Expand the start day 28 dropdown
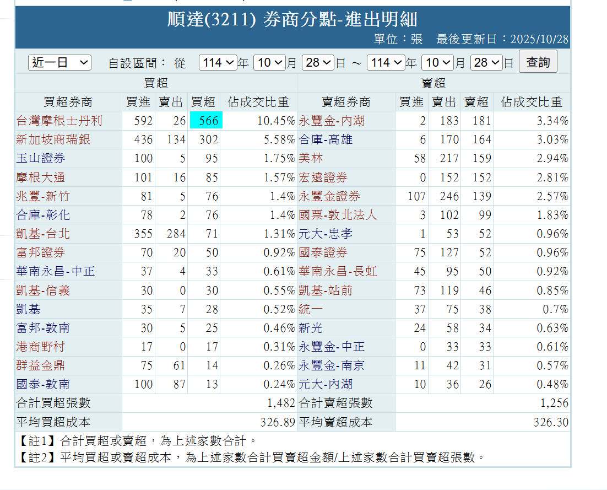The width and height of the screenshot is (607, 490). click(x=318, y=62)
